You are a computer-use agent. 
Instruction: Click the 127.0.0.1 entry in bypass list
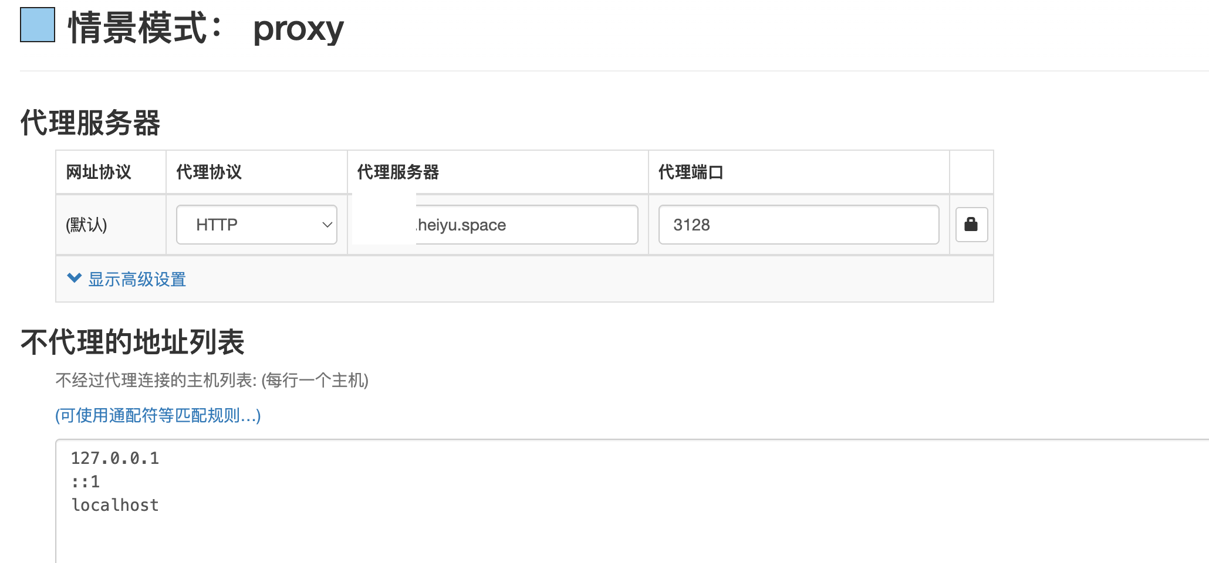115,458
